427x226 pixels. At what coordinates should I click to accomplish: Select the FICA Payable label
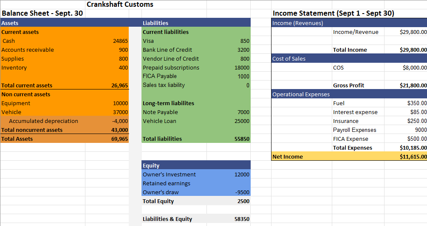(x=160, y=76)
